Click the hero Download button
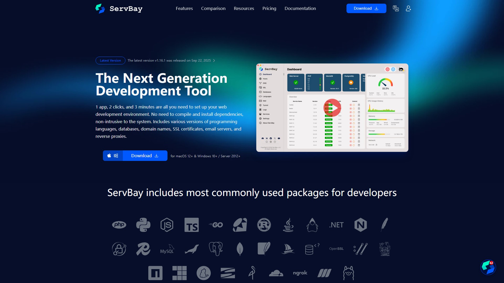 pyautogui.click(x=145, y=156)
